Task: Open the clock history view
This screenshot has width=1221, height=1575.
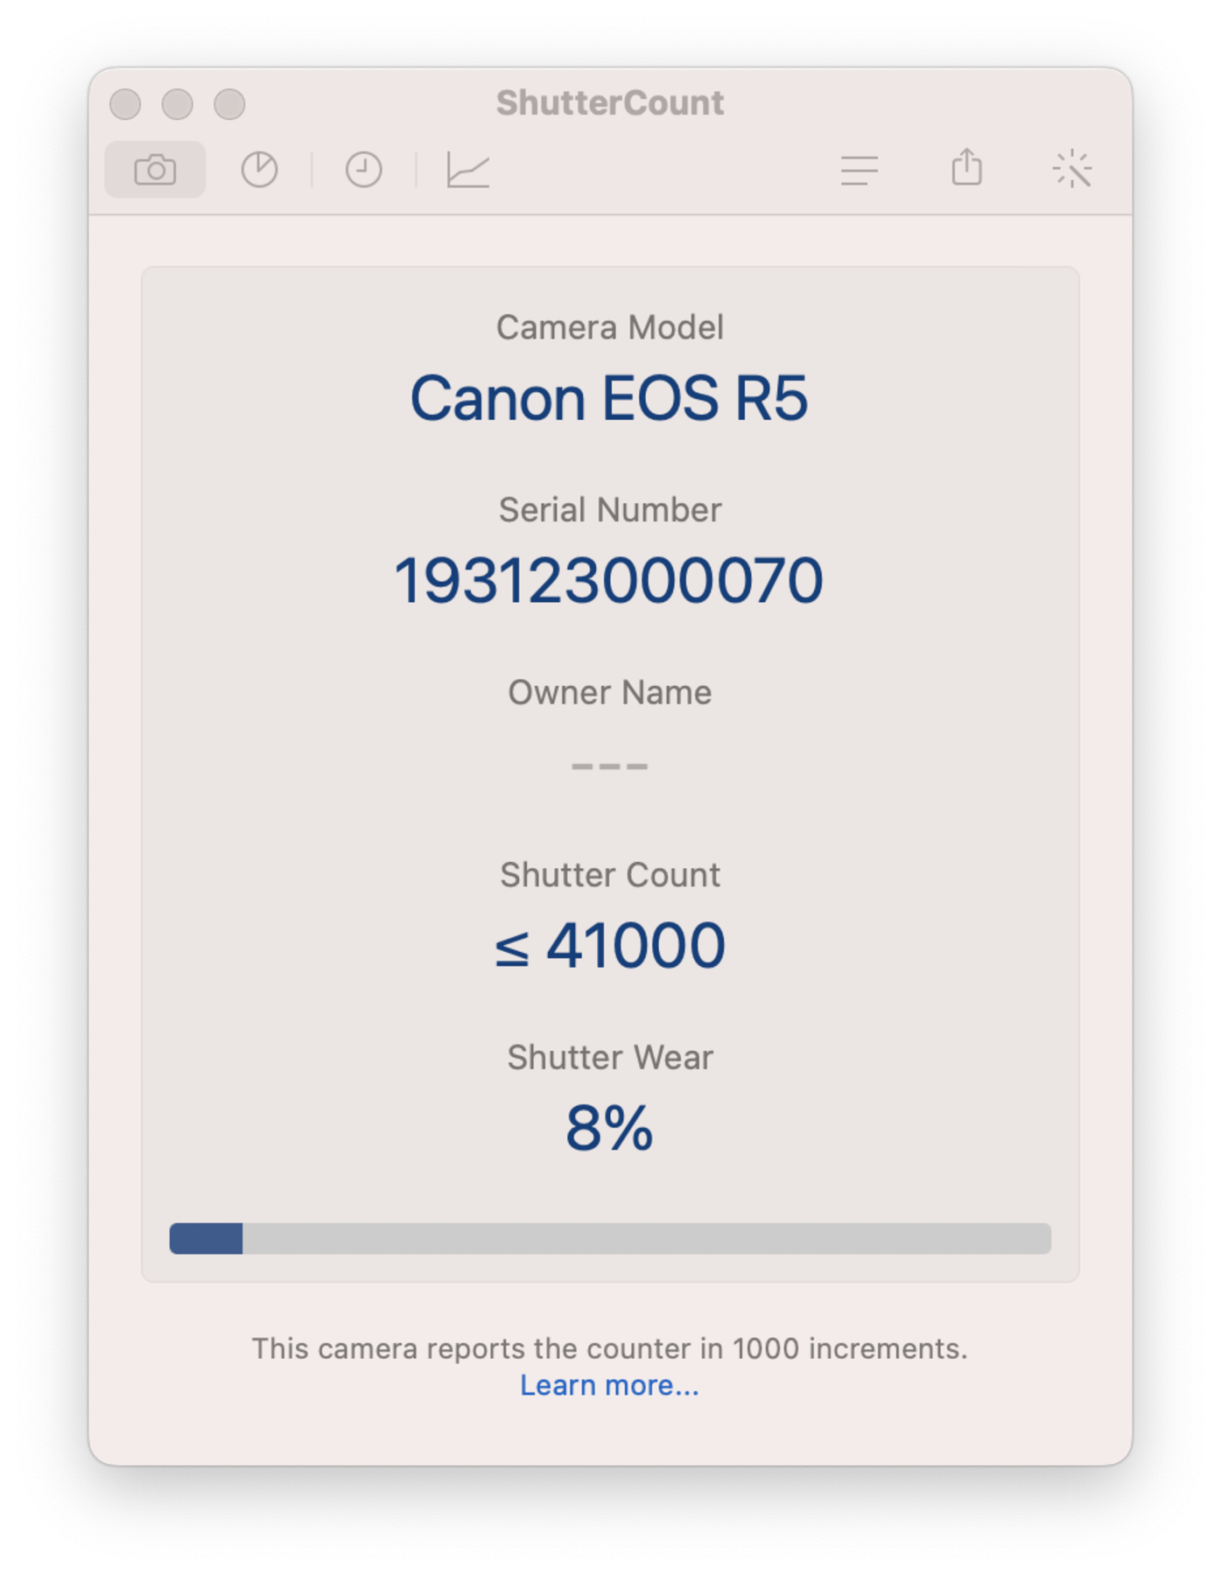Action: [x=363, y=170]
